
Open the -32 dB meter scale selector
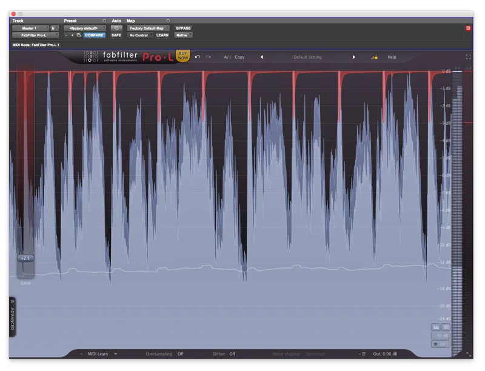coord(441,336)
